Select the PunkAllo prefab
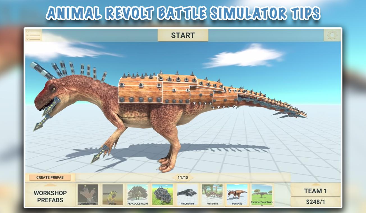The image size is (366, 213). click(x=237, y=195)
